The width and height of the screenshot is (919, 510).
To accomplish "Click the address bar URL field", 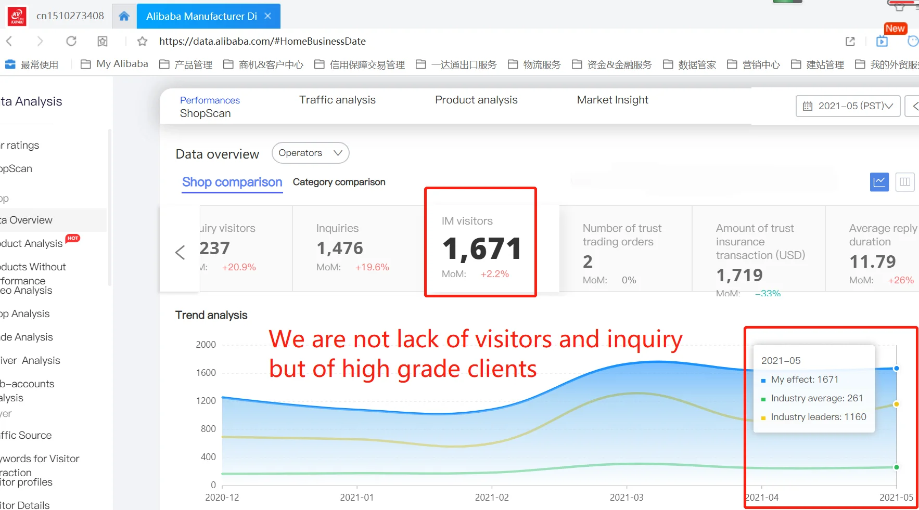I will (x=262, y=41).
